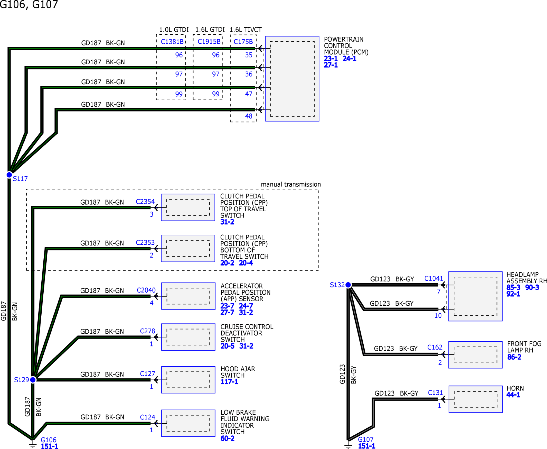547x449 pixels.
Task: Click the S117 splice node dot
Action: pyautogui.click(x=9, y=175)
